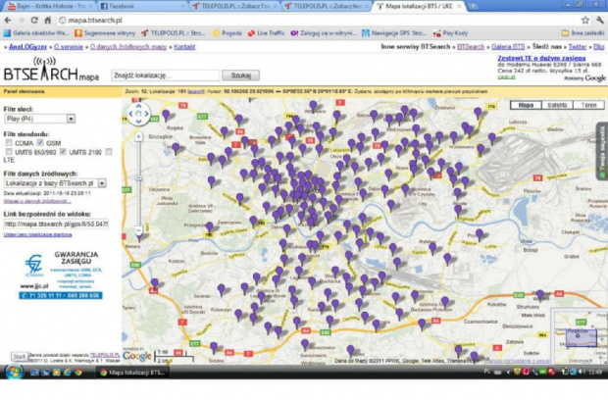Viewport: 608px width, 400px height.
Task: Go back in Chrome
Action: tap(8, 21)
